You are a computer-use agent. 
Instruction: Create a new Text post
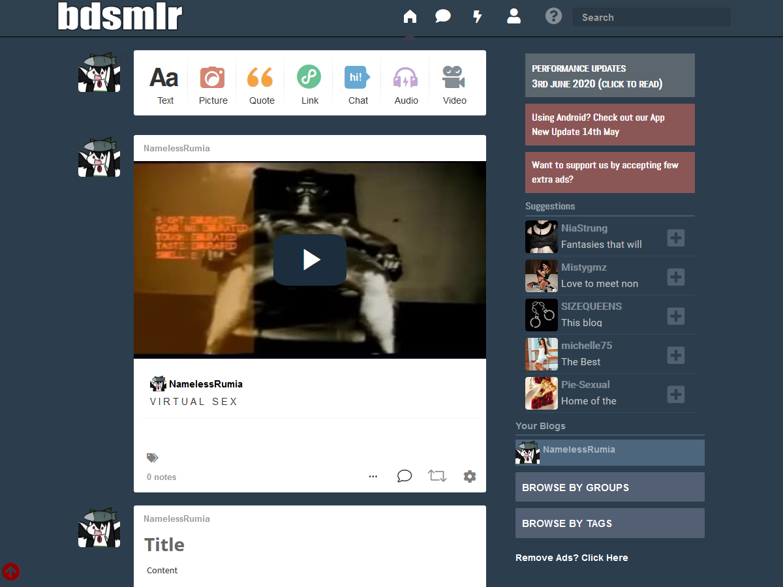[x=165, y=84]
